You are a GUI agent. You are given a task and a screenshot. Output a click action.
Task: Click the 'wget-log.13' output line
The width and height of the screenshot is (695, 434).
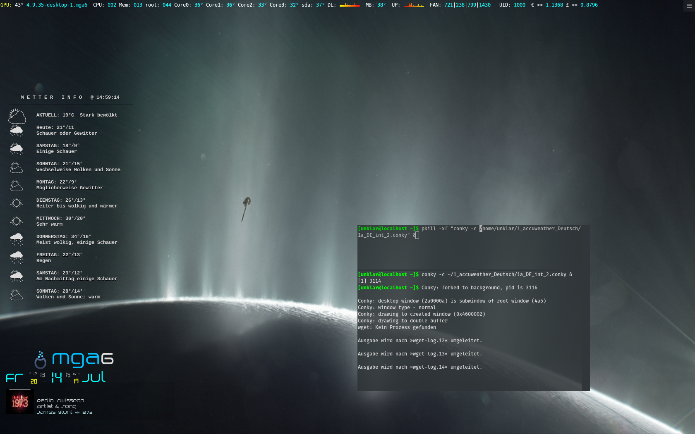(420, 354)
